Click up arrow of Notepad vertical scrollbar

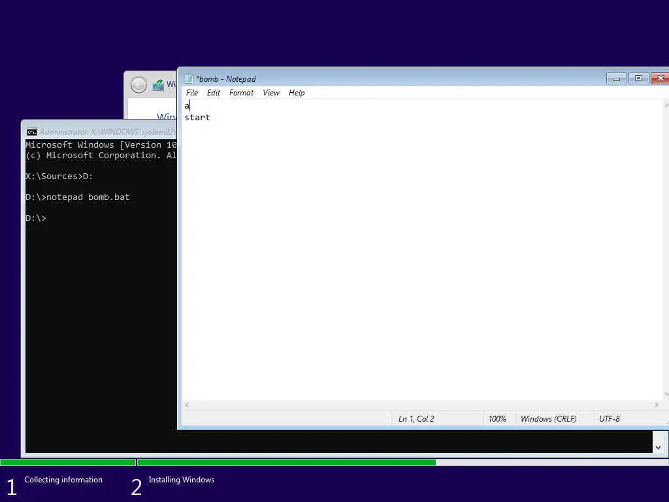coord(666,105)
